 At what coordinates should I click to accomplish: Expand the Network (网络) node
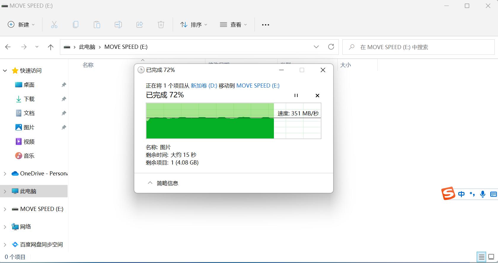point(5,227)
